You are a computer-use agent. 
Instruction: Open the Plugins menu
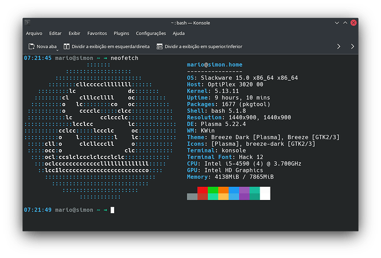coord(121,33)
